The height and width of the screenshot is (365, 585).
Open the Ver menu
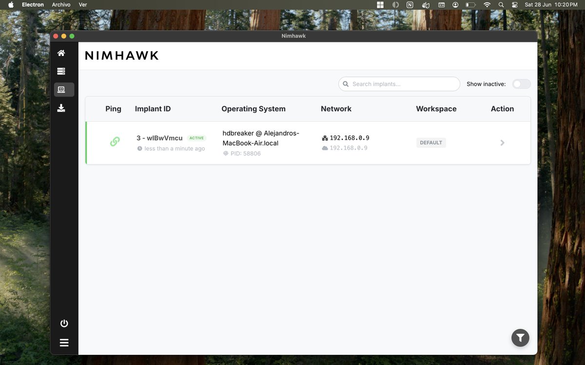[x=83, y=4]
